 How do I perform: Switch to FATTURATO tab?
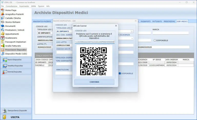pyautogui.click(x=157, y=21)
